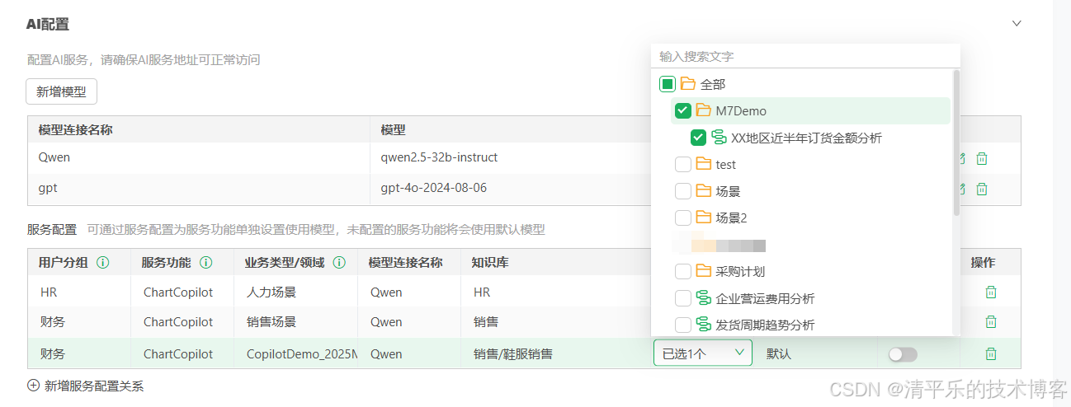Click the 全部 folder icon
This screenshot has width=1071, height=407.
(x=688, y=84)
